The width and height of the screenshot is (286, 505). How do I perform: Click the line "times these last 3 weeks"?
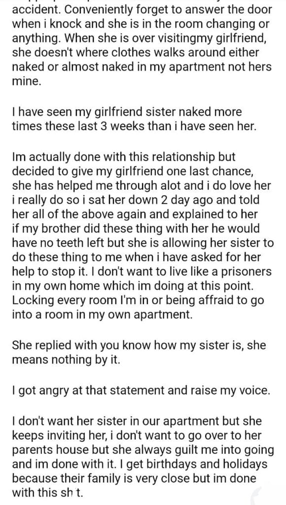(134, 126)
